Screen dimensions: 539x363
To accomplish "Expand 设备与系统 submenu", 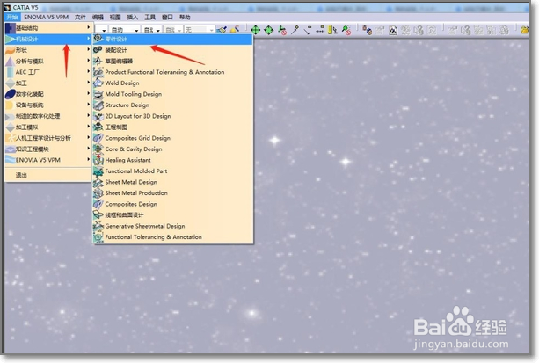I will click(48, 105).
